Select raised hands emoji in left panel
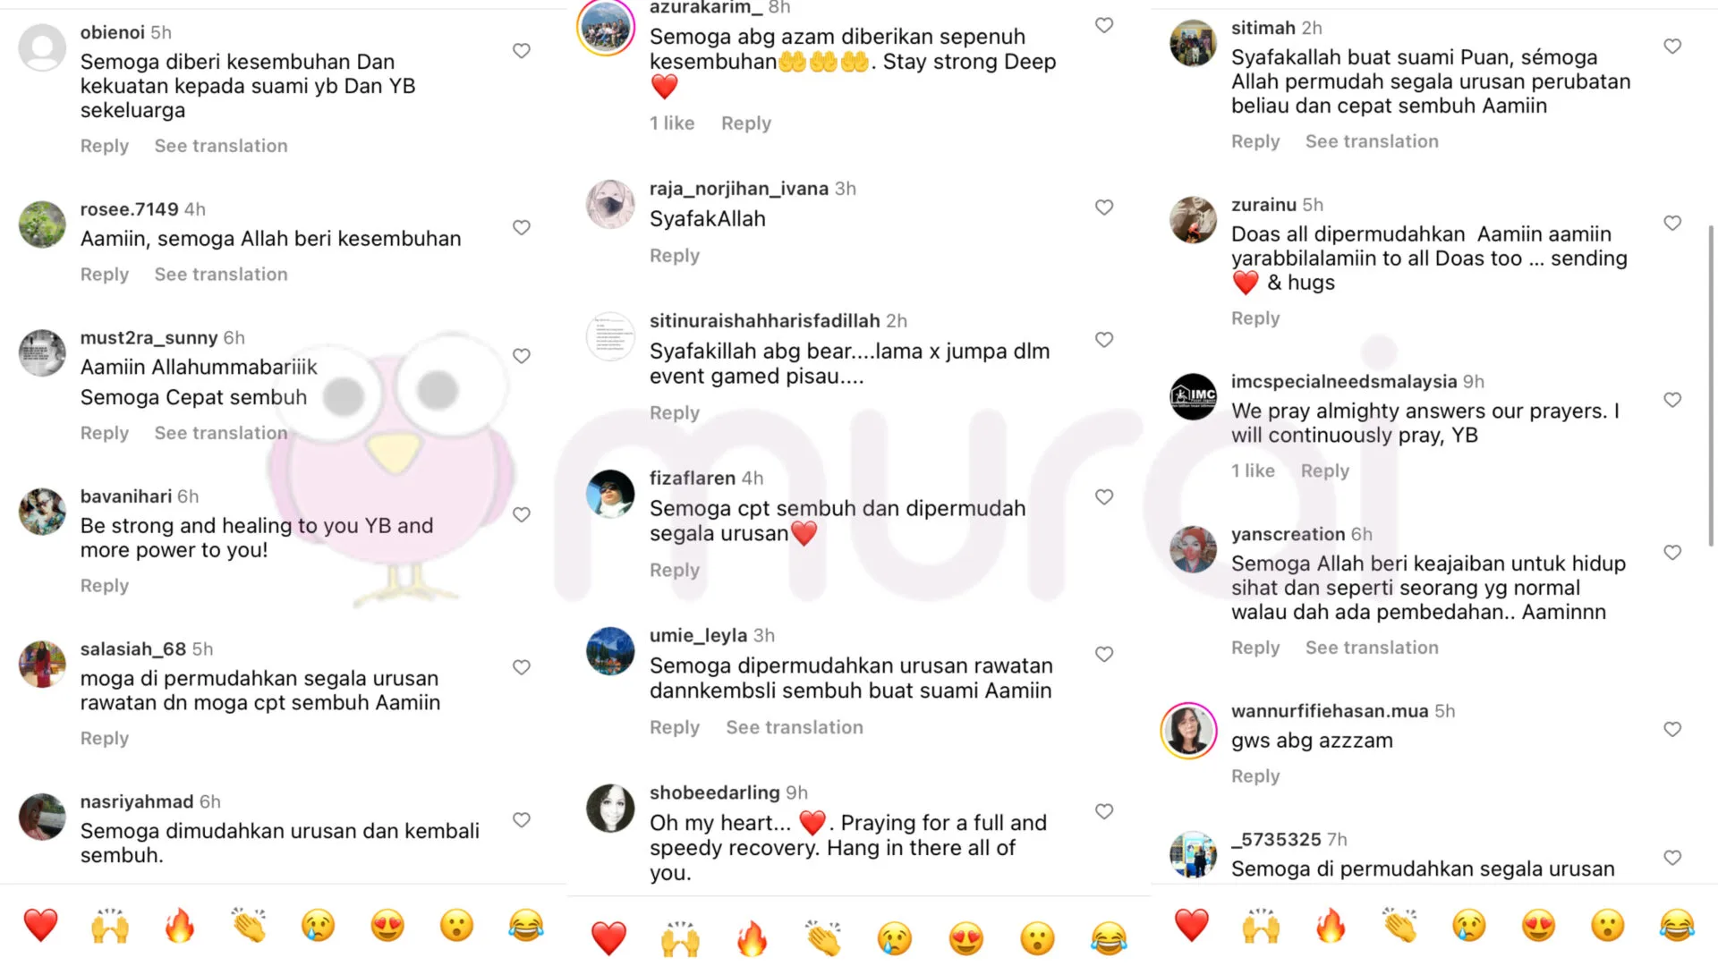 point(110,925)
